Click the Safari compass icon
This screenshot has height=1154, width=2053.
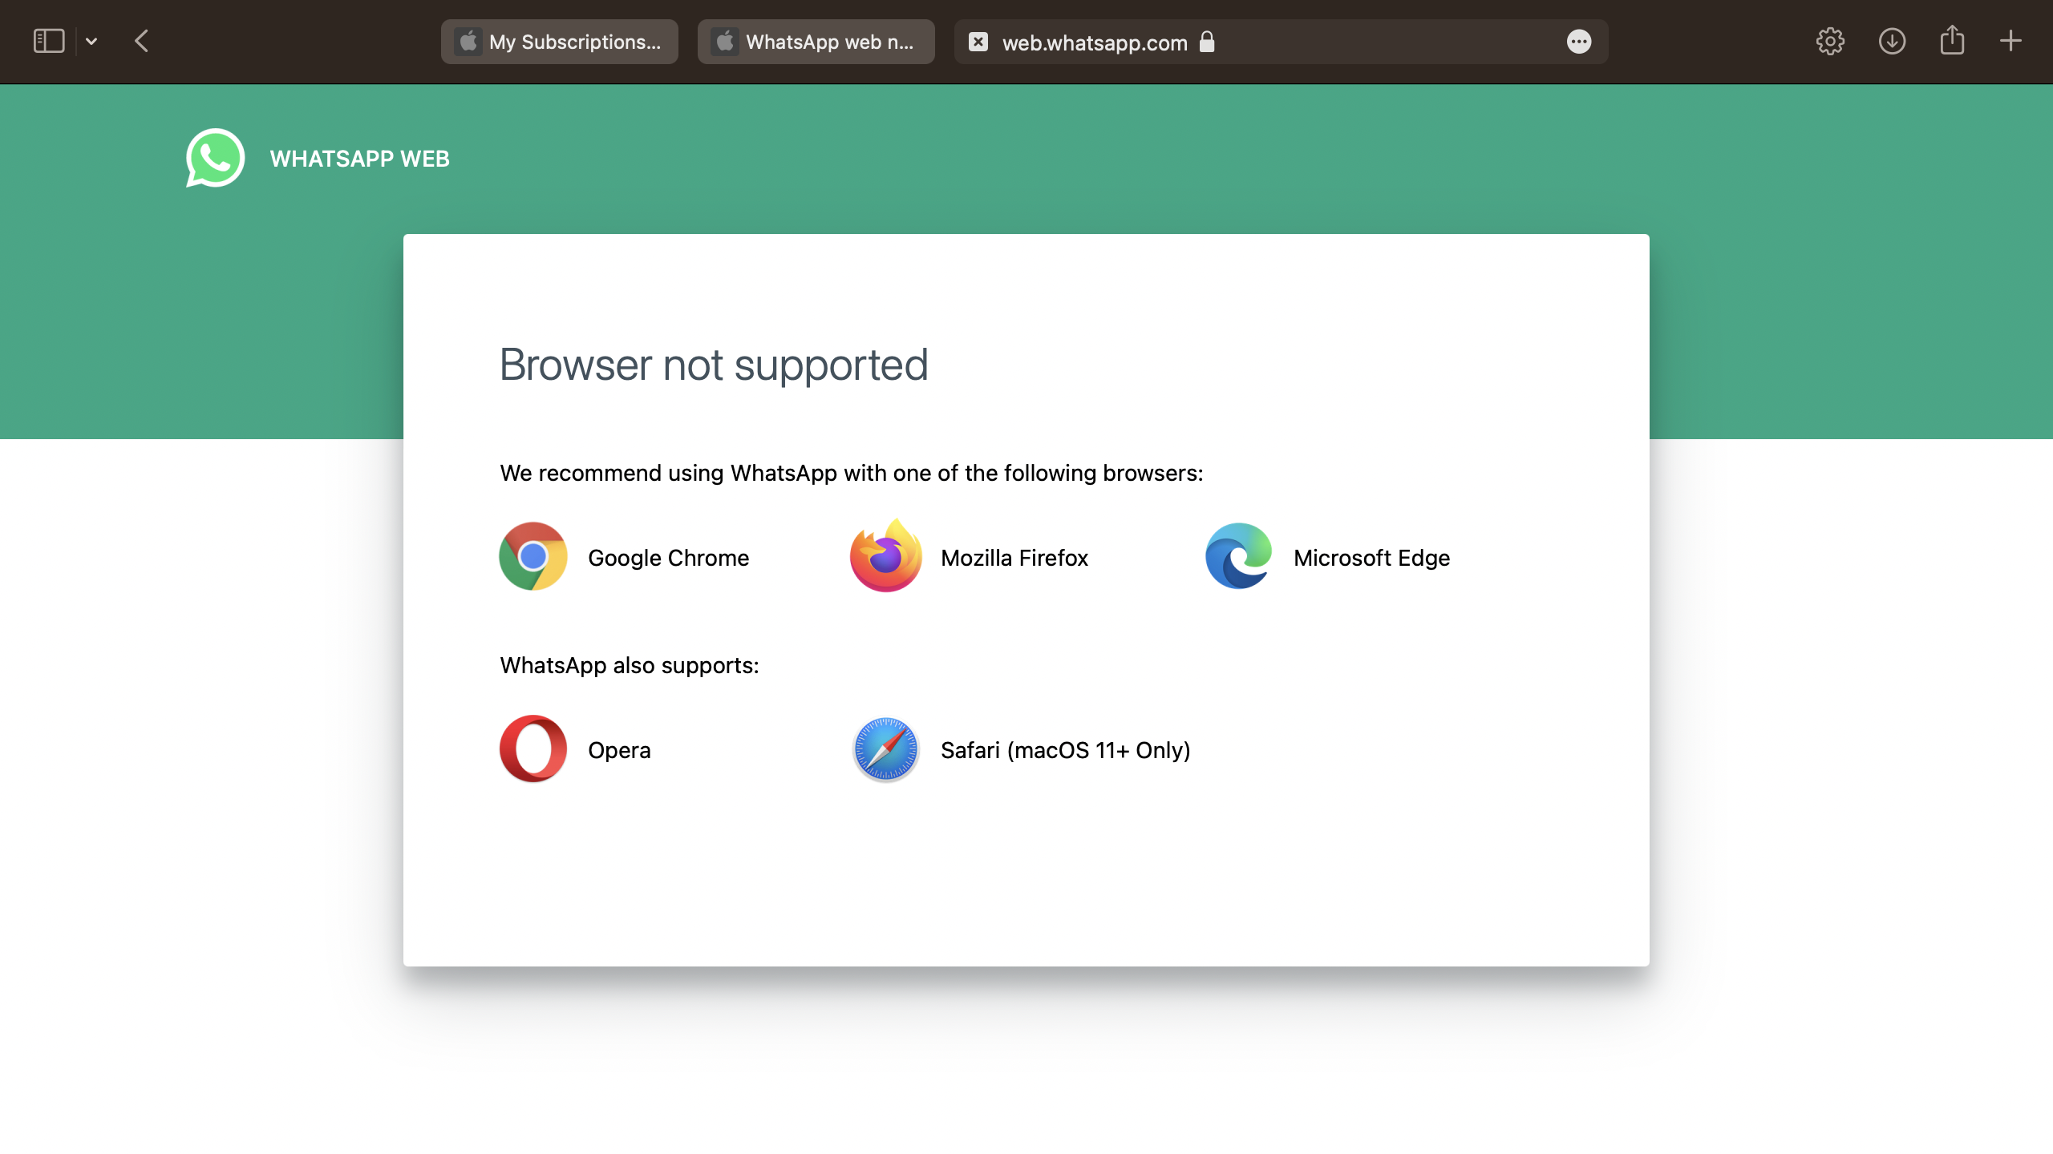(886, 749)
